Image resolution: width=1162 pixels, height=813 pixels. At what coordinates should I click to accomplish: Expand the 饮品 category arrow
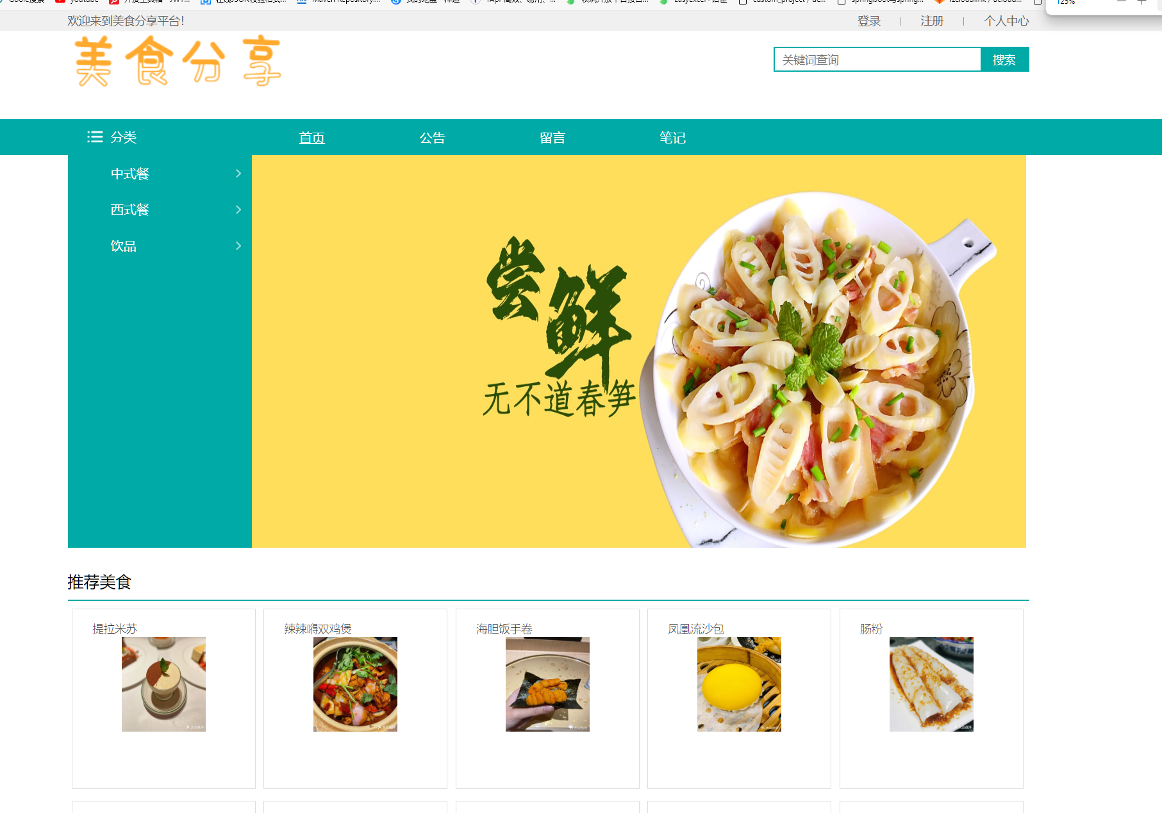(238, 246)
